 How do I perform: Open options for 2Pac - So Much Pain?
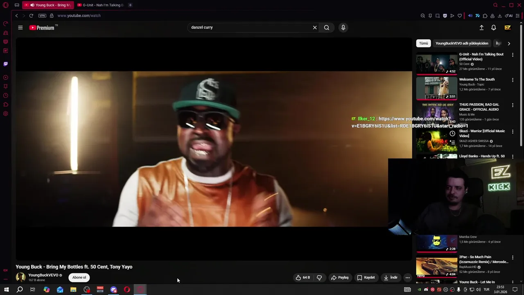click(513, 258)
